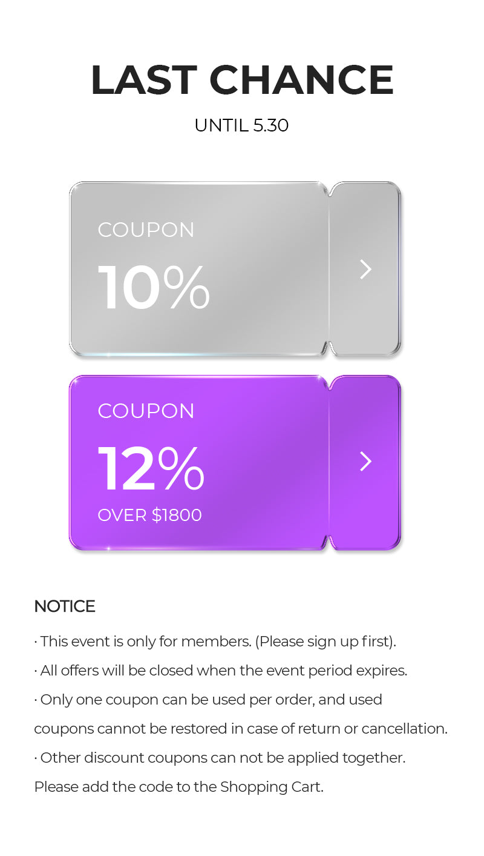
Task: Click the purple coupon's right stub section
Action: coord(365,509)
